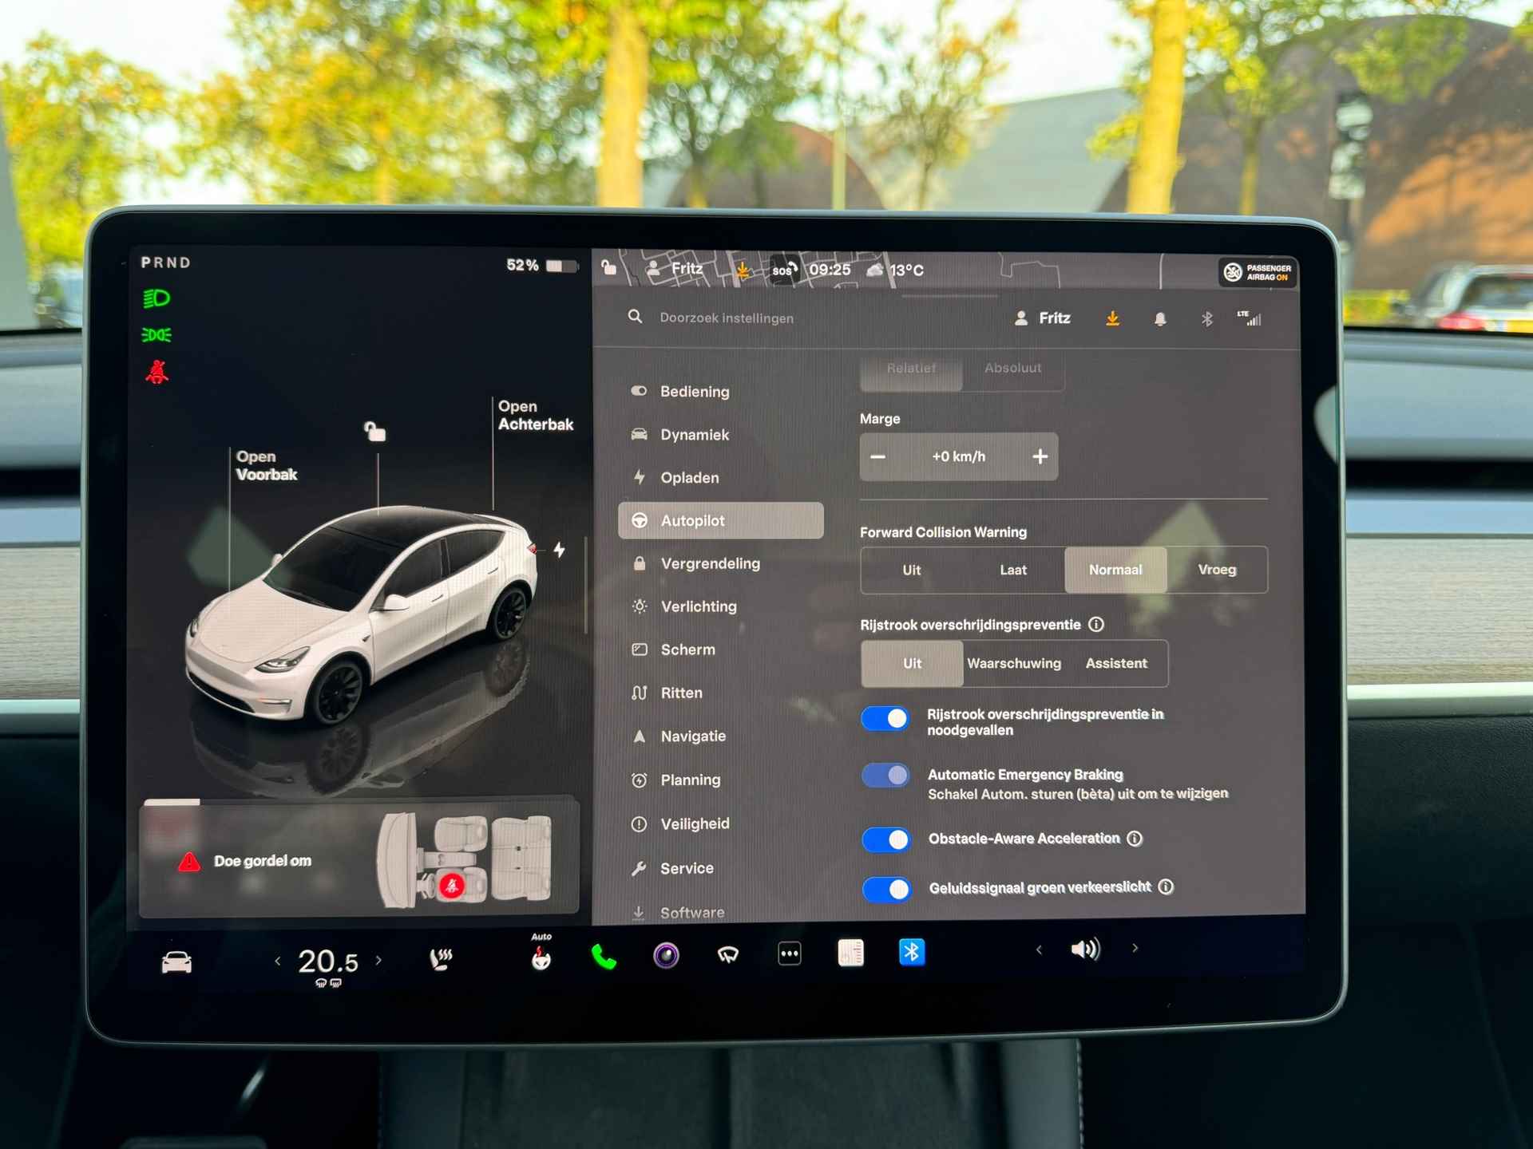The height and width of the screenshot is (1149, 1533).
Task: Toggle Rijstrook overschrijdingspreventie in noodgevallen
Action: coord(886,716)
